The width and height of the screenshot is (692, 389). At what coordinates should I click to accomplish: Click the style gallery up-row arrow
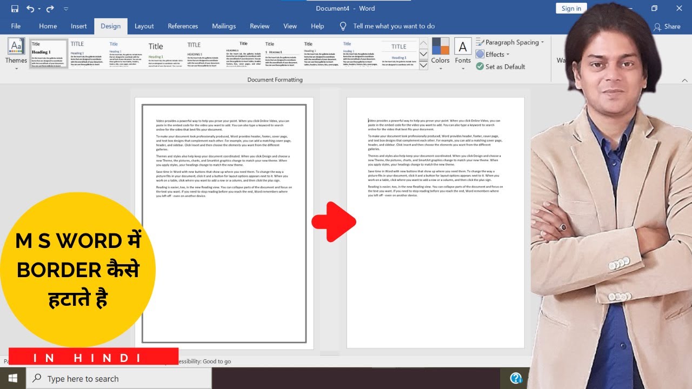[423, 43]
